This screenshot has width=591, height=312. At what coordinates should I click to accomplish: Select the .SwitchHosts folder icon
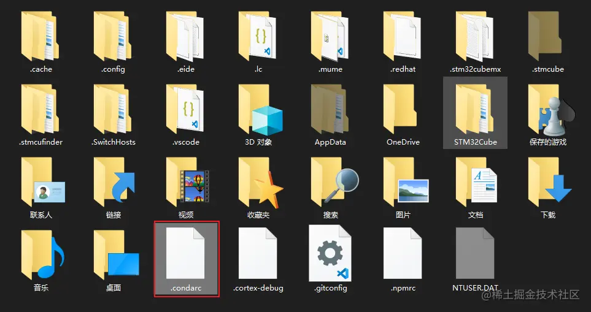point(112,109)
